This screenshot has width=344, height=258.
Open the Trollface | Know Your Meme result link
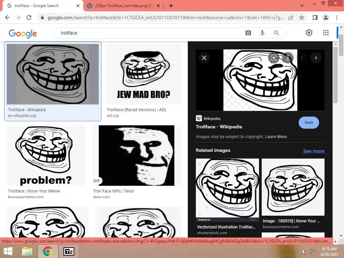coord(34,191)
